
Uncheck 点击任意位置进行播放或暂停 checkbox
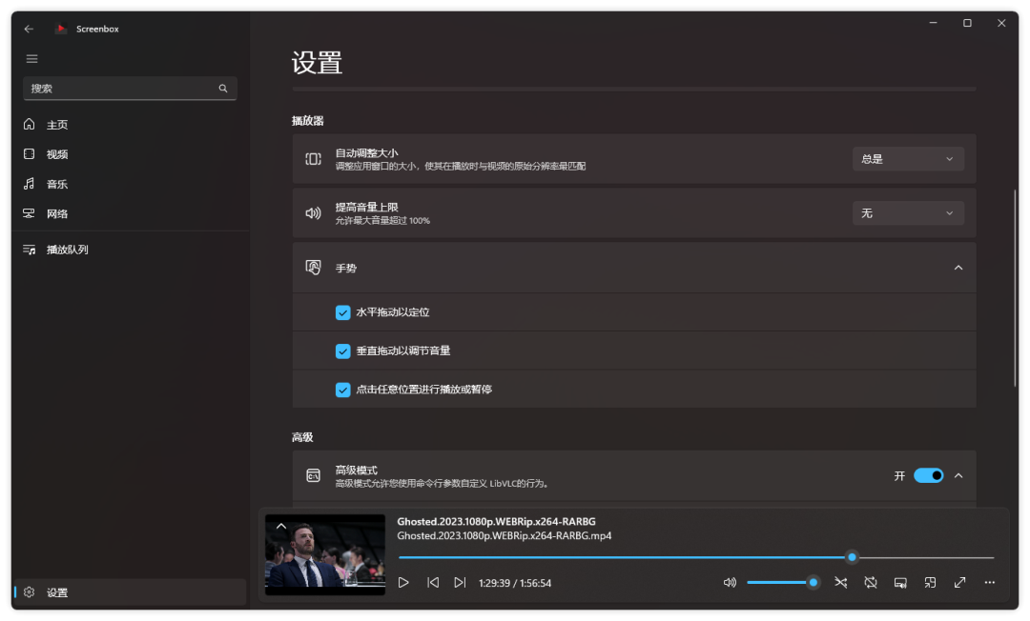(343, 390)
